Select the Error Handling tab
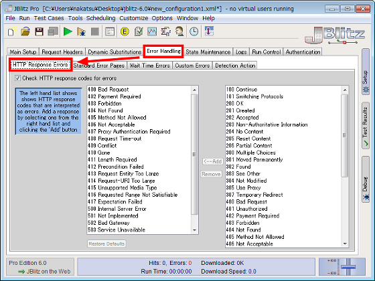The height and width of the screenshot is (281, 375). (163, 51)
